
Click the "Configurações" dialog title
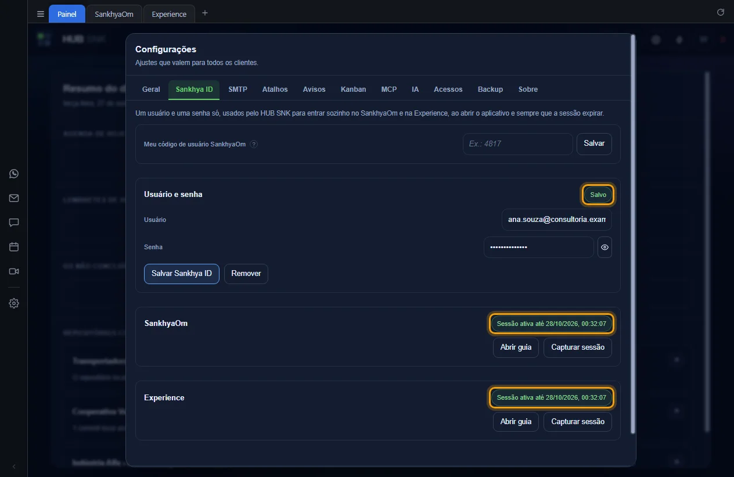click(x=166, y=49)
